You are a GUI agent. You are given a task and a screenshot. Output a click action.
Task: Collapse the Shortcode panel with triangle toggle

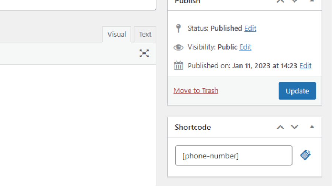point(312,127)
